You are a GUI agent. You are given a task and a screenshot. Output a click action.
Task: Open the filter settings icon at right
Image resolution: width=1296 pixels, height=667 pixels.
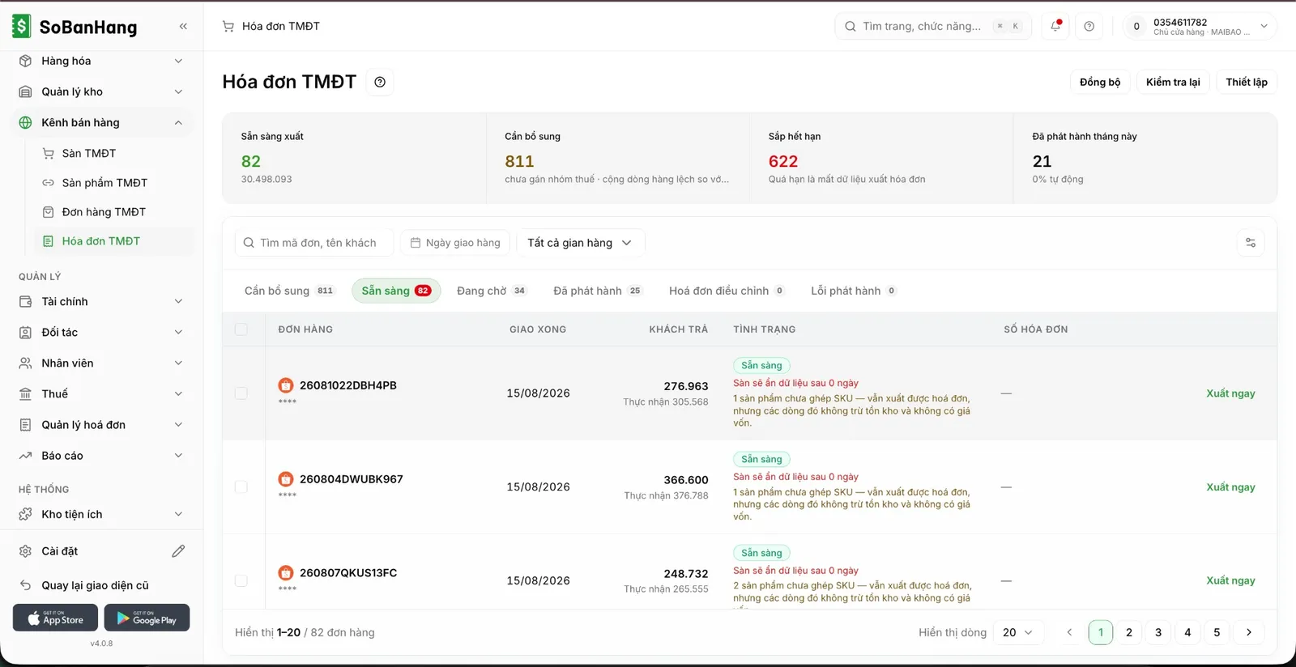(x=1251, y=243)
